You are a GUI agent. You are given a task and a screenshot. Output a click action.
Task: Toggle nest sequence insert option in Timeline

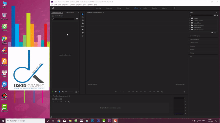click(x=53, y=102)
